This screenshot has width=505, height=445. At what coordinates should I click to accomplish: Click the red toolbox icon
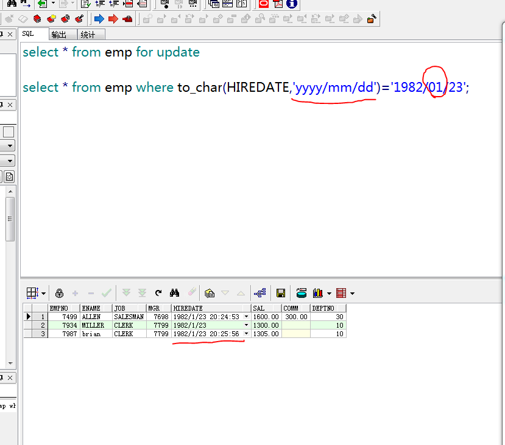click(127, 19)
